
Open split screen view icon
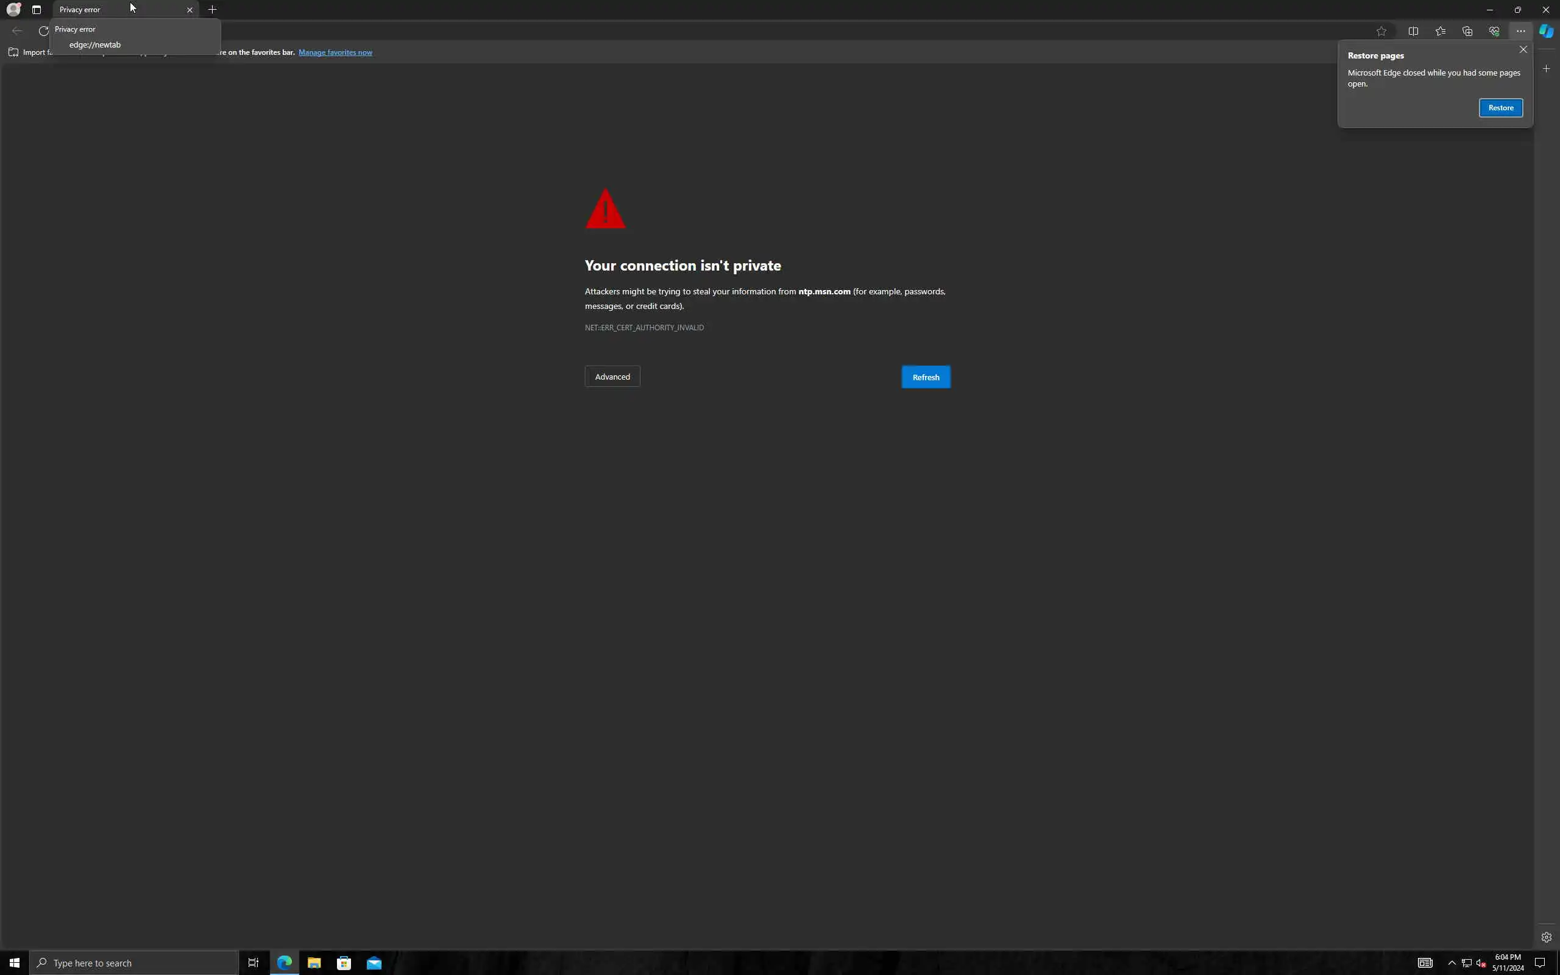1413,31
